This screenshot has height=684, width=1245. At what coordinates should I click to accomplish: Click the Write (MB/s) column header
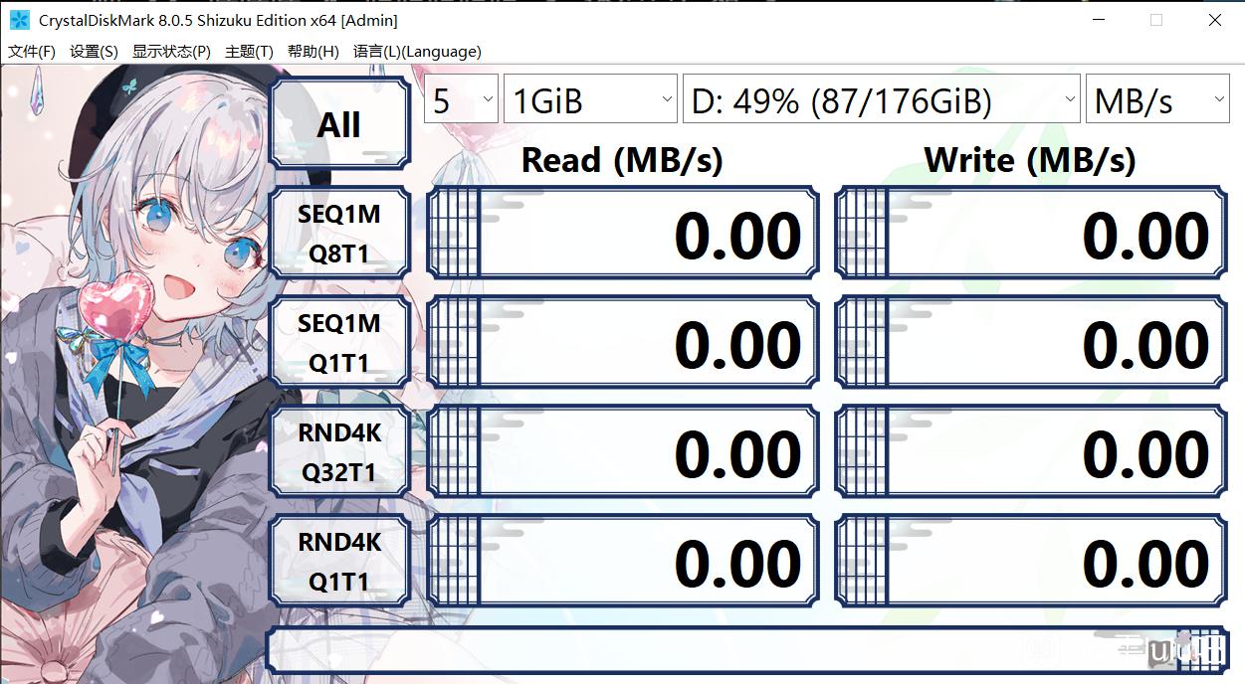(x=1030, y=160)
